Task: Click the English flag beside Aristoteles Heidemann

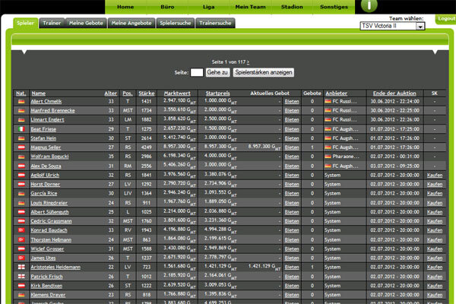Action: [x=21, y=267]
